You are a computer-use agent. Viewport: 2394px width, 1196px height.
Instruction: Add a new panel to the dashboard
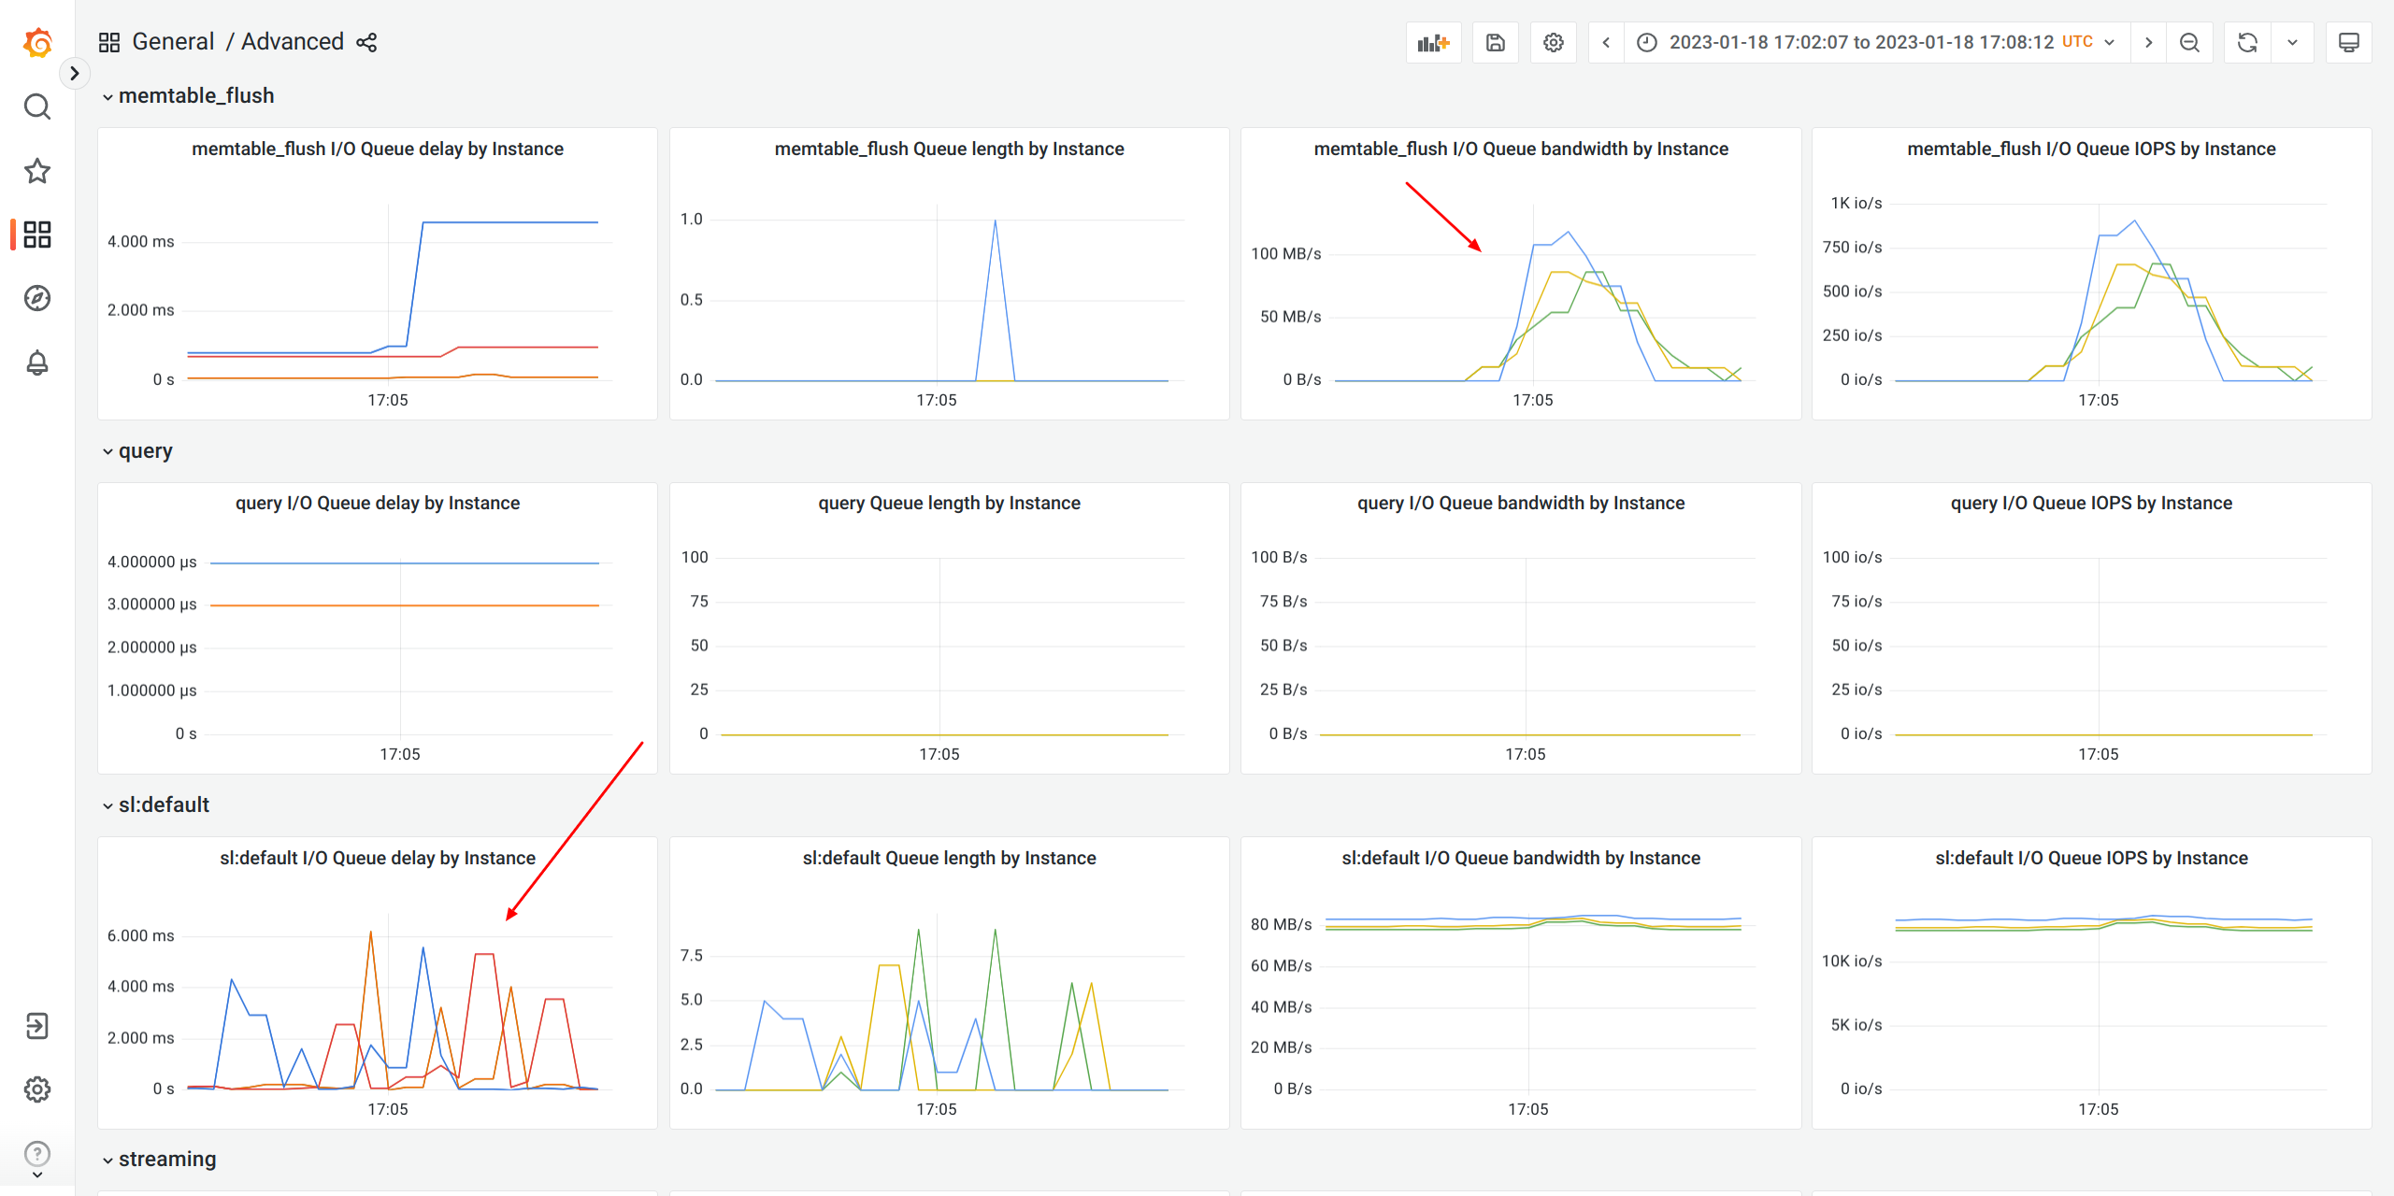point(1433,42)
